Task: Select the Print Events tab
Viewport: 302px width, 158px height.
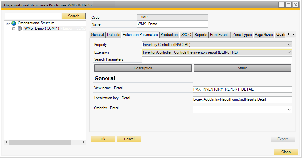Action: tap(219, 35)
